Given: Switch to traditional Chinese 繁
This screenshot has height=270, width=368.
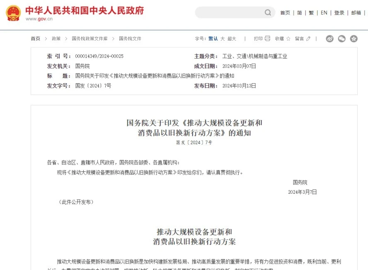Looking at the screenshot, I should coord(311,13).
